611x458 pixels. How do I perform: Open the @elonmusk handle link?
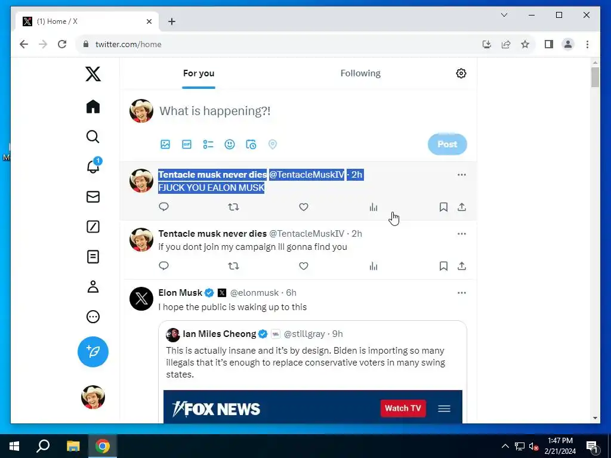click(x=254, y=292)
